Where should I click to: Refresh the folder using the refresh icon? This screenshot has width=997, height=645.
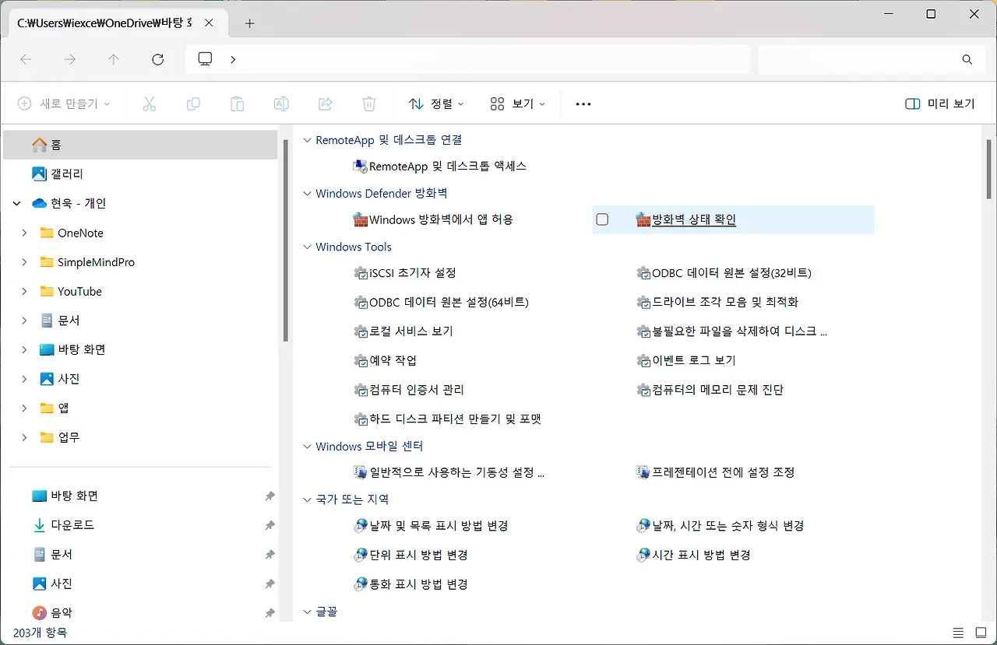(x=157, y=59)
